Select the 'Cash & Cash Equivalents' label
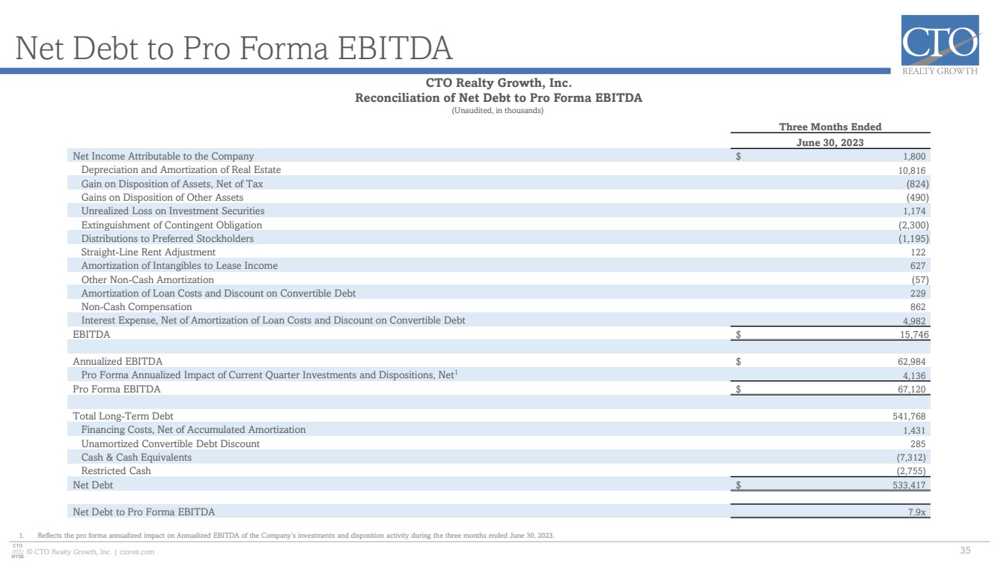 point(136,457)
